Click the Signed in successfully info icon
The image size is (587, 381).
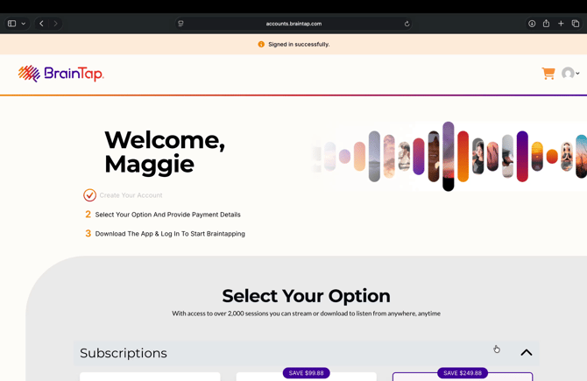pyautogui.click(x=261, y=44)
